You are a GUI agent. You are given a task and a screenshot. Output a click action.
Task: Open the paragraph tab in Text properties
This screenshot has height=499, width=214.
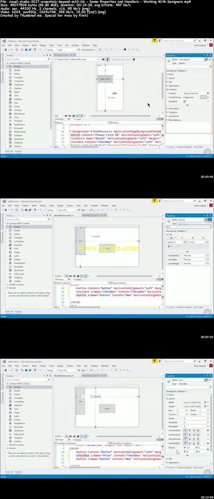(182, 238)
